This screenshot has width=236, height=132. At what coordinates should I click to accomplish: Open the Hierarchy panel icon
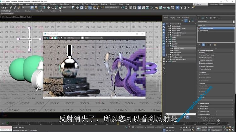(x=207, y=18)
